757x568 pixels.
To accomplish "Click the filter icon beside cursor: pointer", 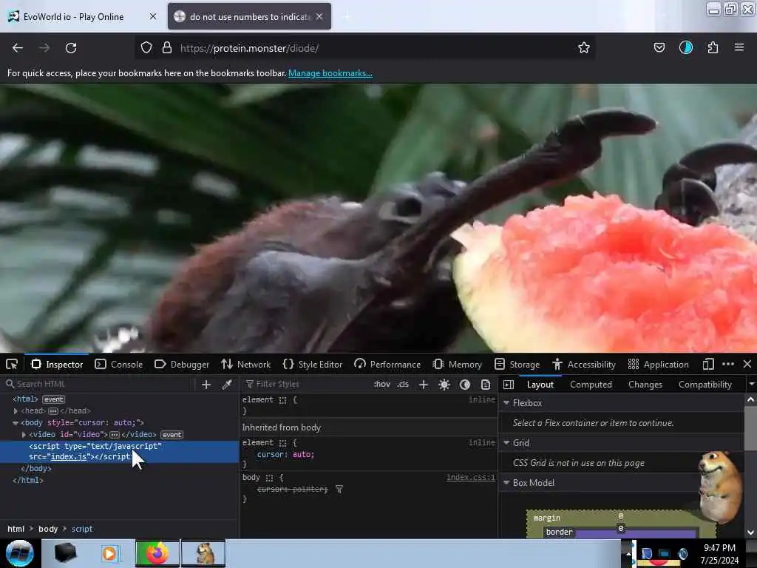I will pyautogui.click(x=339, y=490).
